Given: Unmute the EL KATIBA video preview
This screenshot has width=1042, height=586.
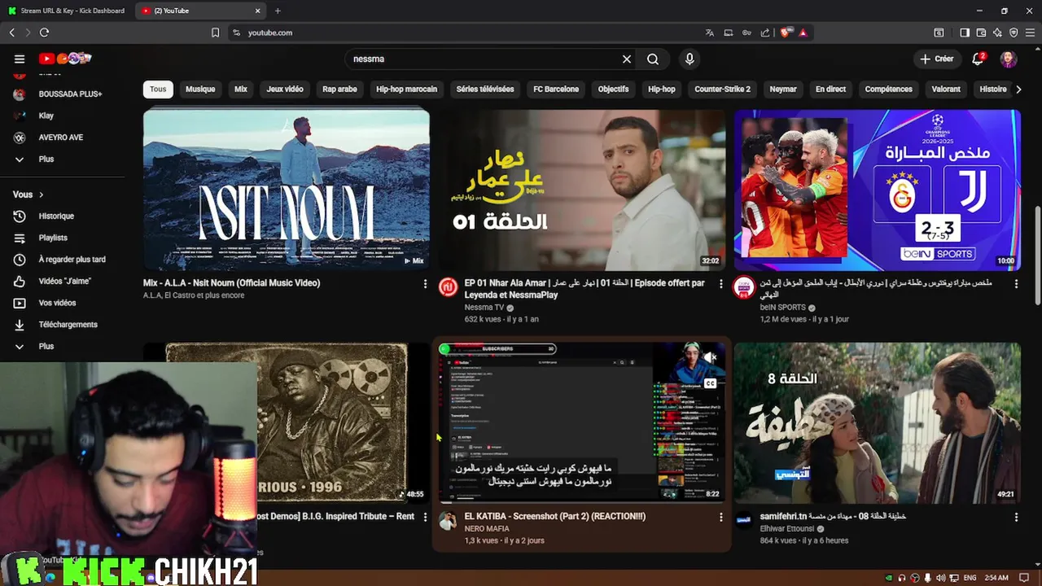Looking at the screenshot, I should (x=710, y=357).
